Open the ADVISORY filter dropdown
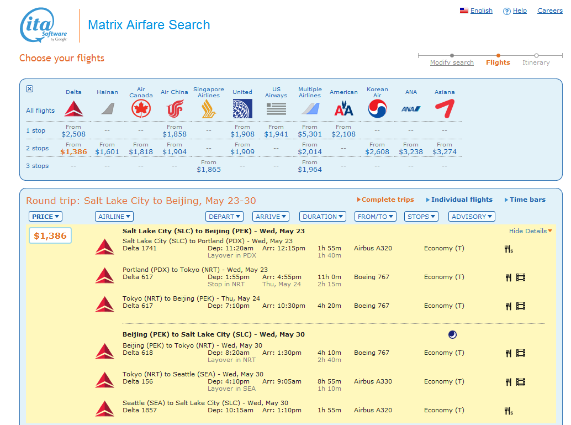 (x=472, y=217)
